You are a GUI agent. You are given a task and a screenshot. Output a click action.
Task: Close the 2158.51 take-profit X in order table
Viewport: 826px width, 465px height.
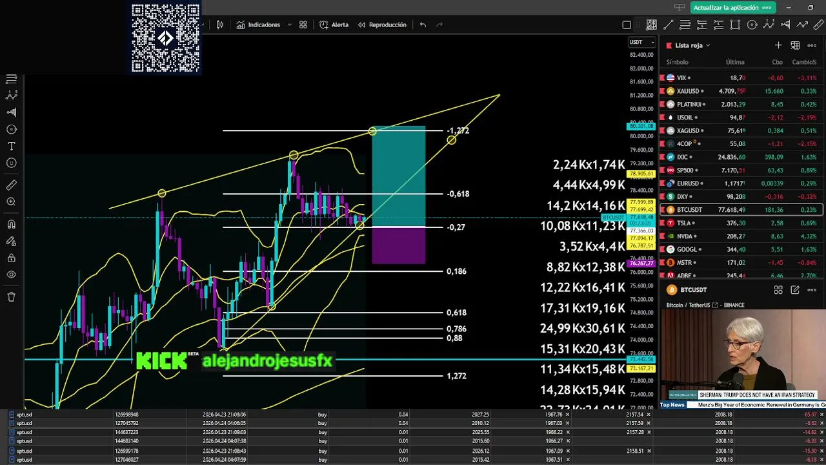[649, 451]
